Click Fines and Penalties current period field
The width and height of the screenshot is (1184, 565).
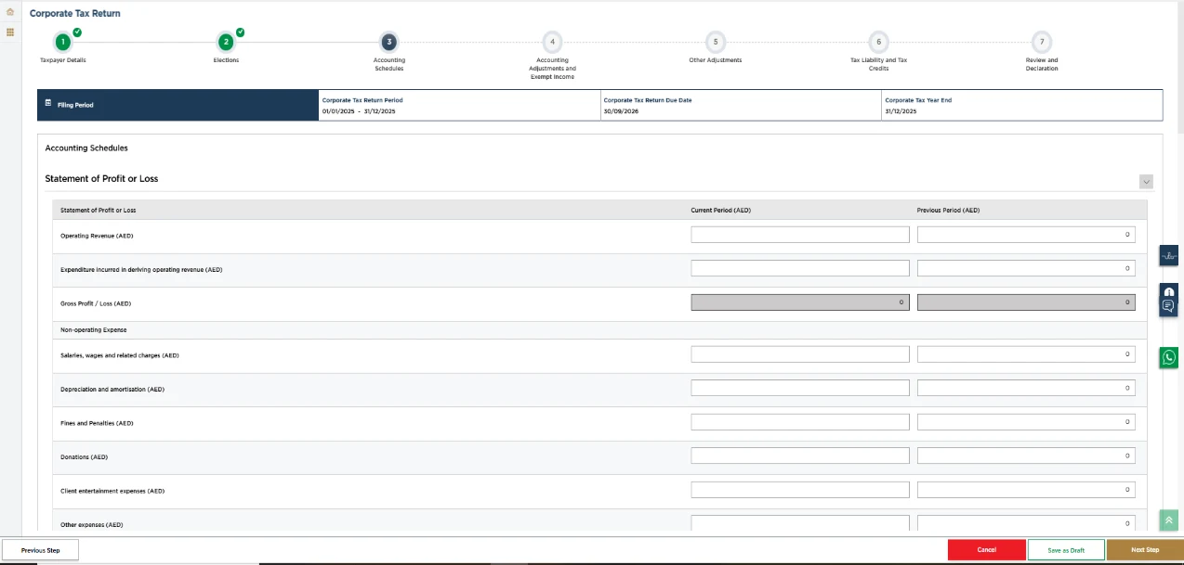coord(800,422)
